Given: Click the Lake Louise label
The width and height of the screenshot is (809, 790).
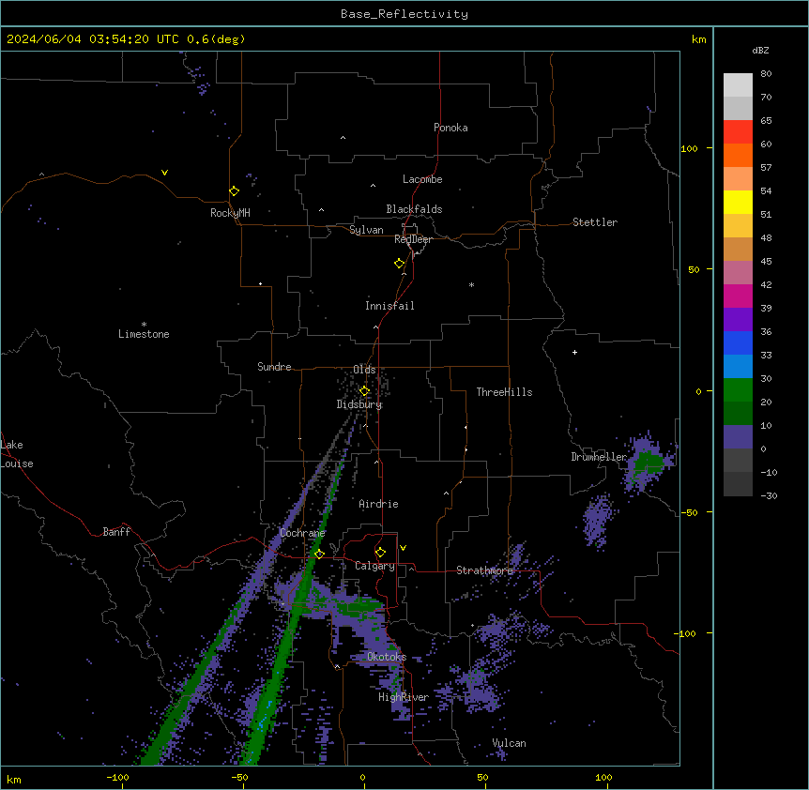Looking at the screenshot, I should [17, 454].
